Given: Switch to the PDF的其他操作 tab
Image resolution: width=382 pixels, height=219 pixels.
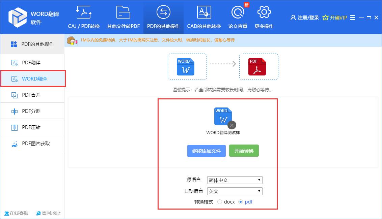Looking at the screenshot, I should click(163, 12).
